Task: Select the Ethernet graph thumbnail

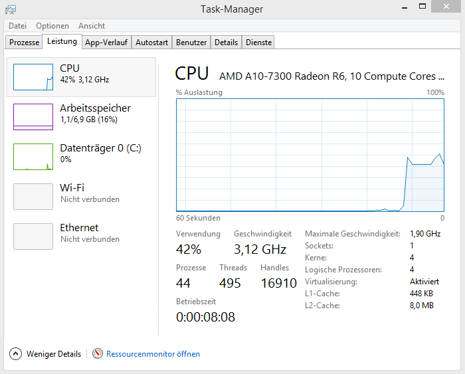Action: point(33,236)
